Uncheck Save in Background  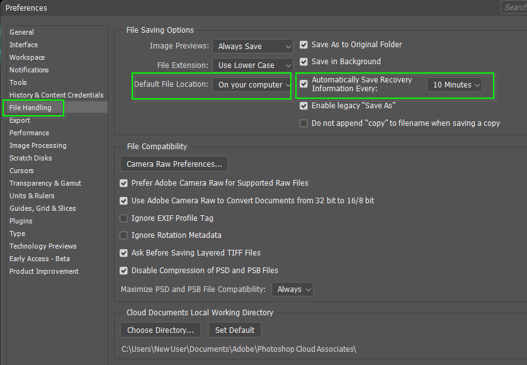(304, 62)
